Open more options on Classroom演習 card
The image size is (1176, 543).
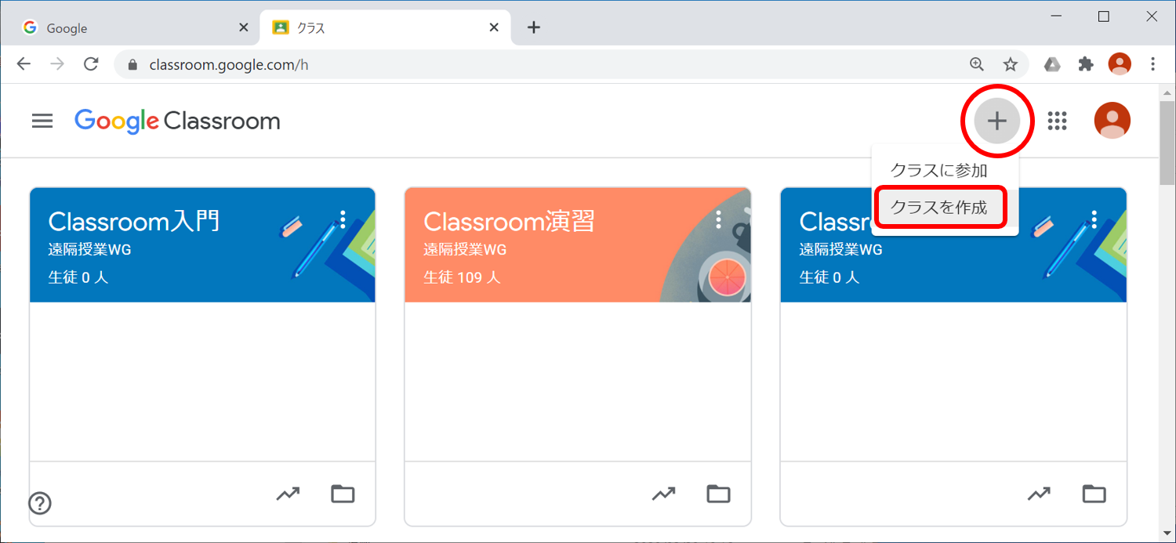(718, 219)
